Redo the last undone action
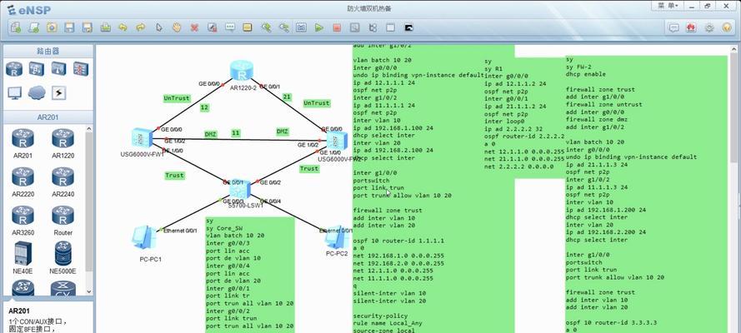The image size is (741, 333). 141,27
